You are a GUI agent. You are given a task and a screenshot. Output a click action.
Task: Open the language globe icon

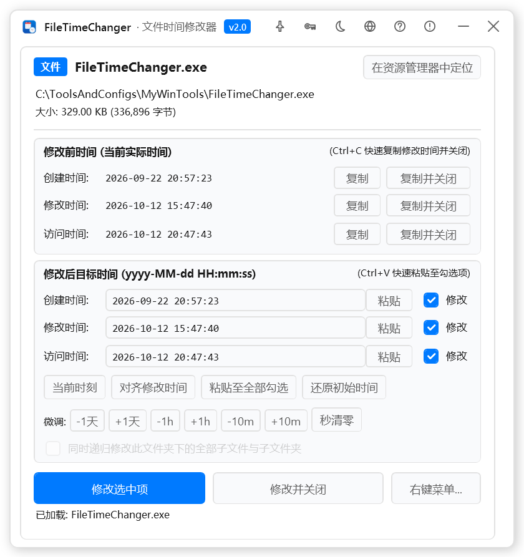pos(370,26)
